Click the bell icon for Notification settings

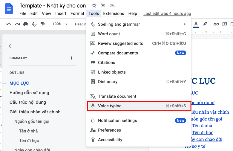93,121
